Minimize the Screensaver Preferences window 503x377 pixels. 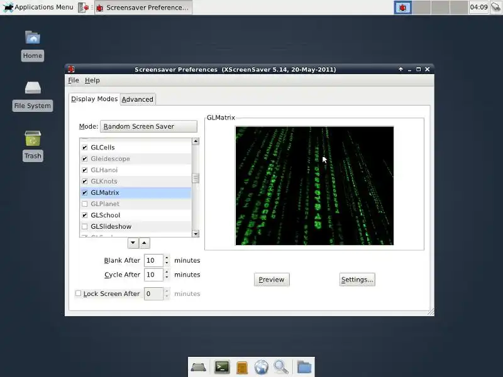410,69
